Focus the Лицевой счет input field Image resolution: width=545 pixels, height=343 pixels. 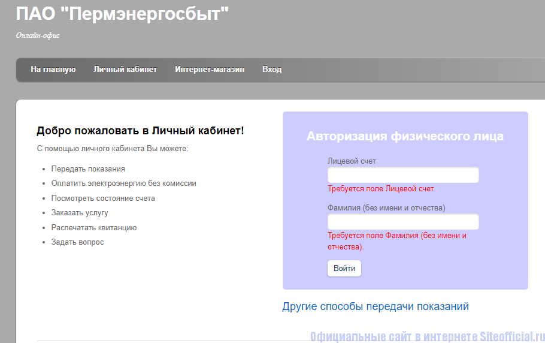403,175
